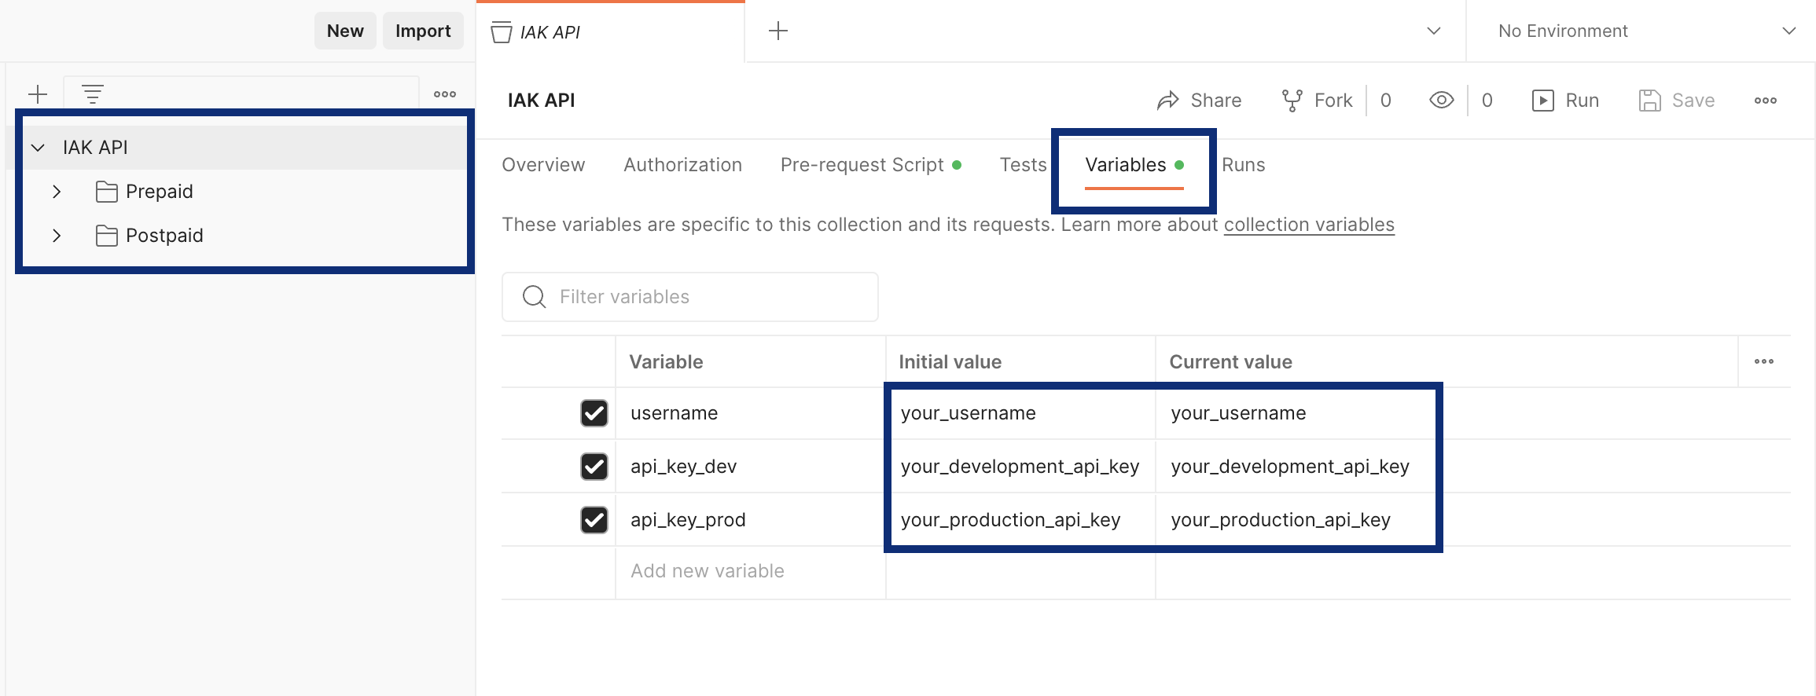
Task: Expand the Prepaid folder chevron
Action: tap(57, 192)
